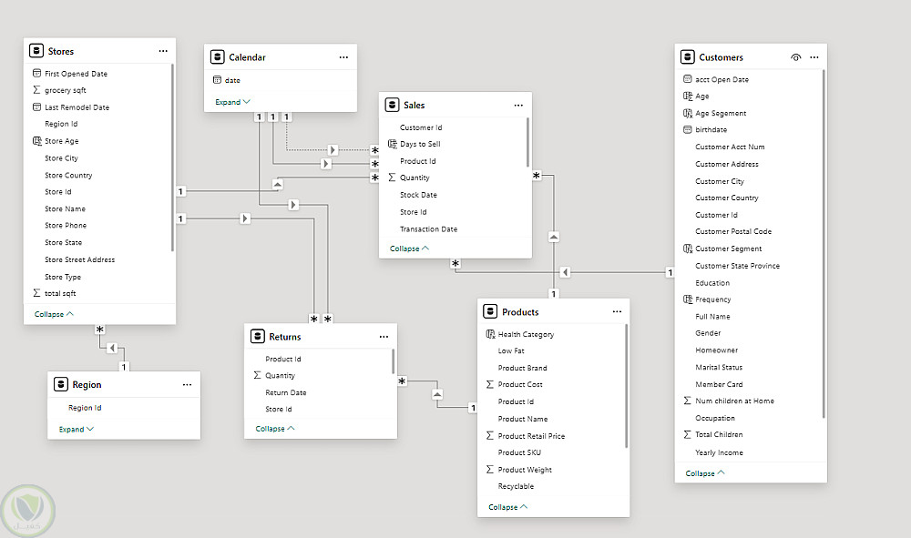Screen dimensions: 911x538
Task: Select the Yearly Income field in Customers
Action: click(x=719, y=452)
